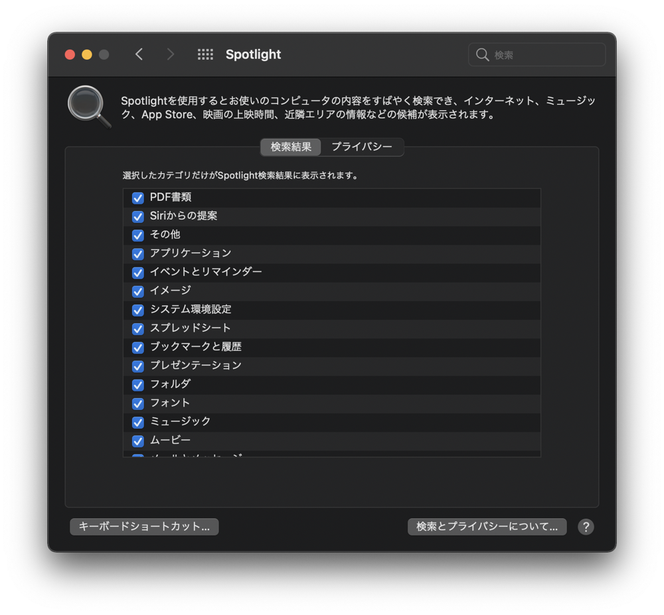Switch to the プライバシー tab
This screenshot has width=664, height=615.
click(x=362, y=147)
